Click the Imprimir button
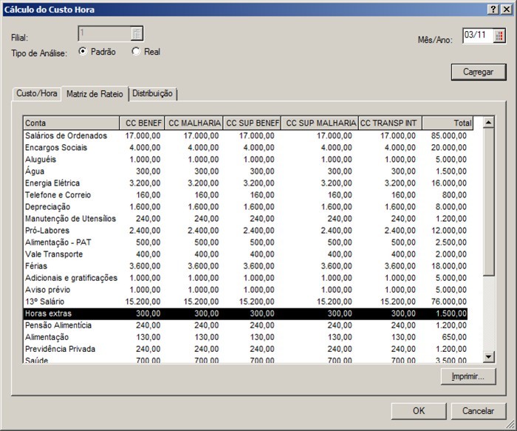The width and height of the screenshot is (517, 431). (468, 376)
